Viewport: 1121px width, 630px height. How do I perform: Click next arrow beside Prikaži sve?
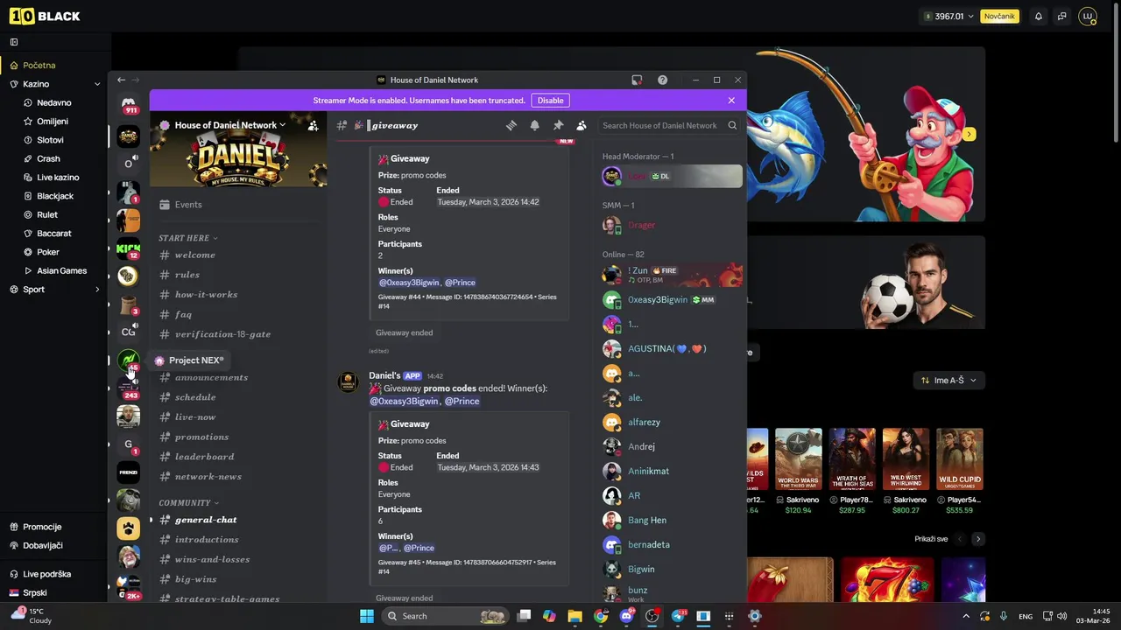[x=978, y=539]
